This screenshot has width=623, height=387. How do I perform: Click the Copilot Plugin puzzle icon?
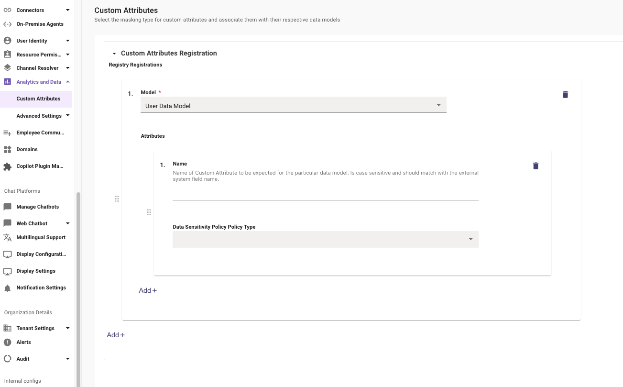coord(7,166)
